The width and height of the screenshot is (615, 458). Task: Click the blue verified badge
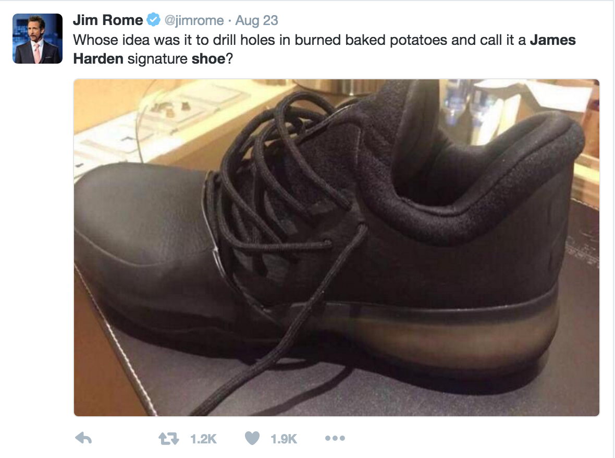tap(153, 20)
